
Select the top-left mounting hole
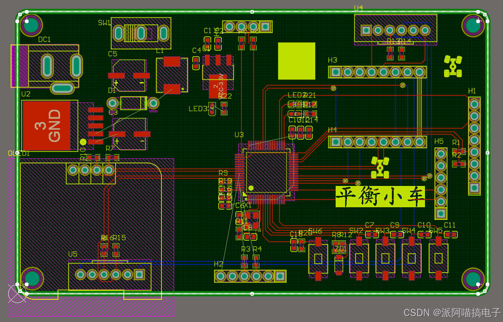click(x=31, y=25)
